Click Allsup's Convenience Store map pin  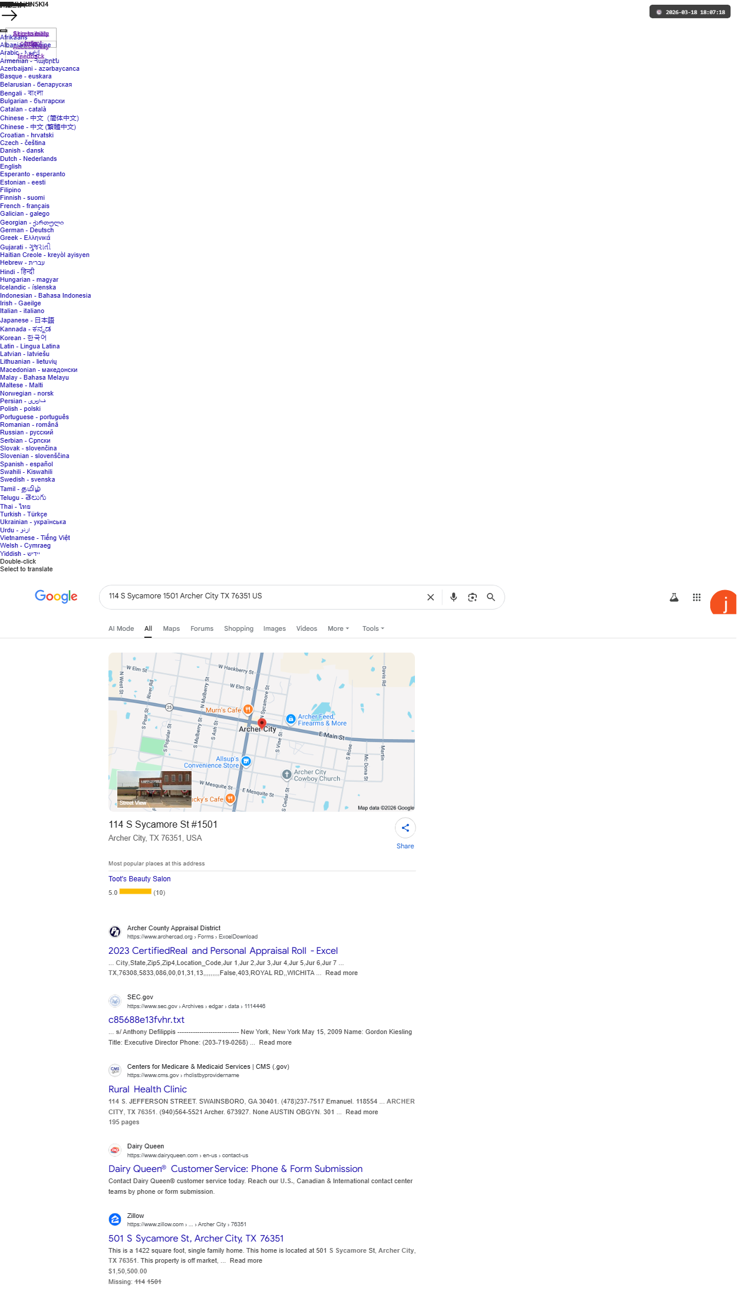pyautogui.click(x=246, y=761)
